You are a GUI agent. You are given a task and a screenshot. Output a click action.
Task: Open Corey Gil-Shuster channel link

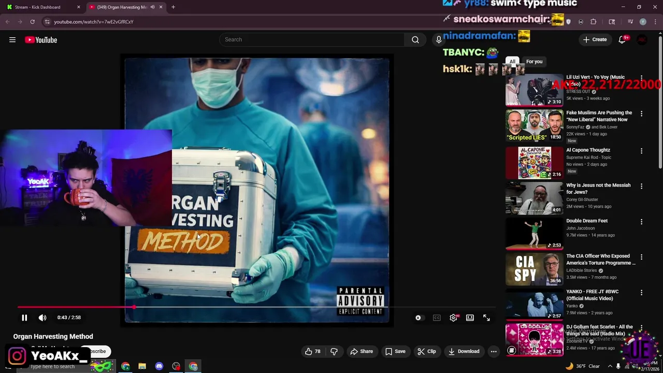[x=582, y=199]
